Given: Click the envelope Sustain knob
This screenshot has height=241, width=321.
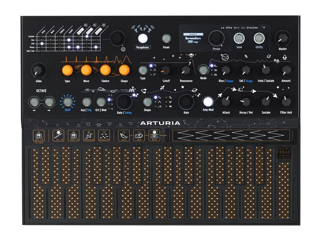Looking at the screenshot, I should pyautogui.click(x=266, y=101).
